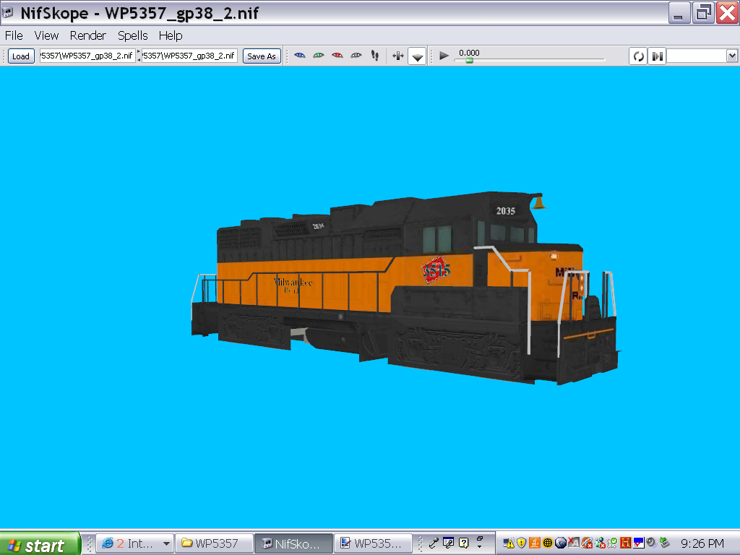The height and width of the screenshot is (555, 740).
Task: Switch to WP5357 folder taskbar window
Action: (x=213, y=543)
